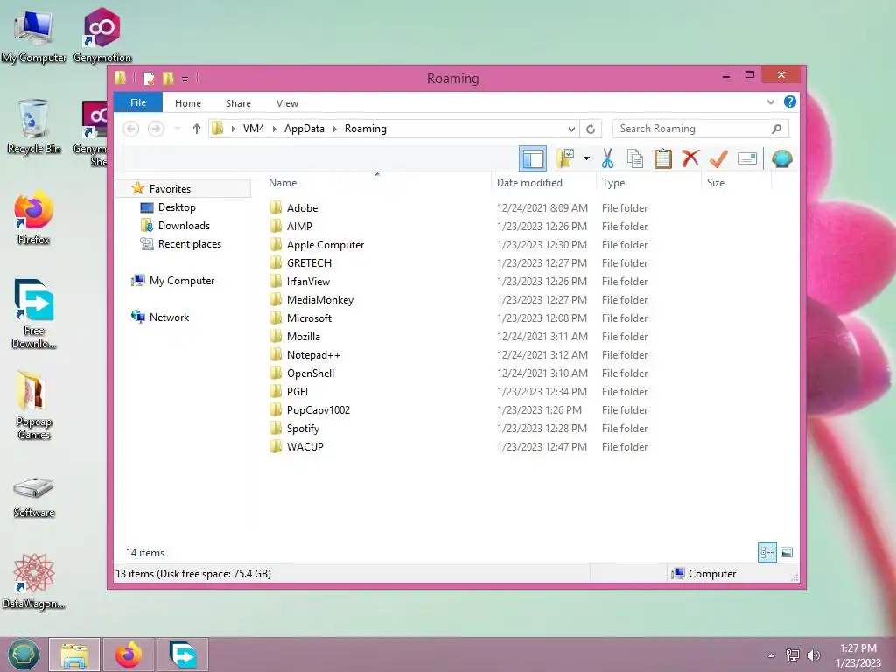Select My Computer in the navigation pane
This screenshot has height=672, width=896.
pyautogui.click(x=182, y=281)
